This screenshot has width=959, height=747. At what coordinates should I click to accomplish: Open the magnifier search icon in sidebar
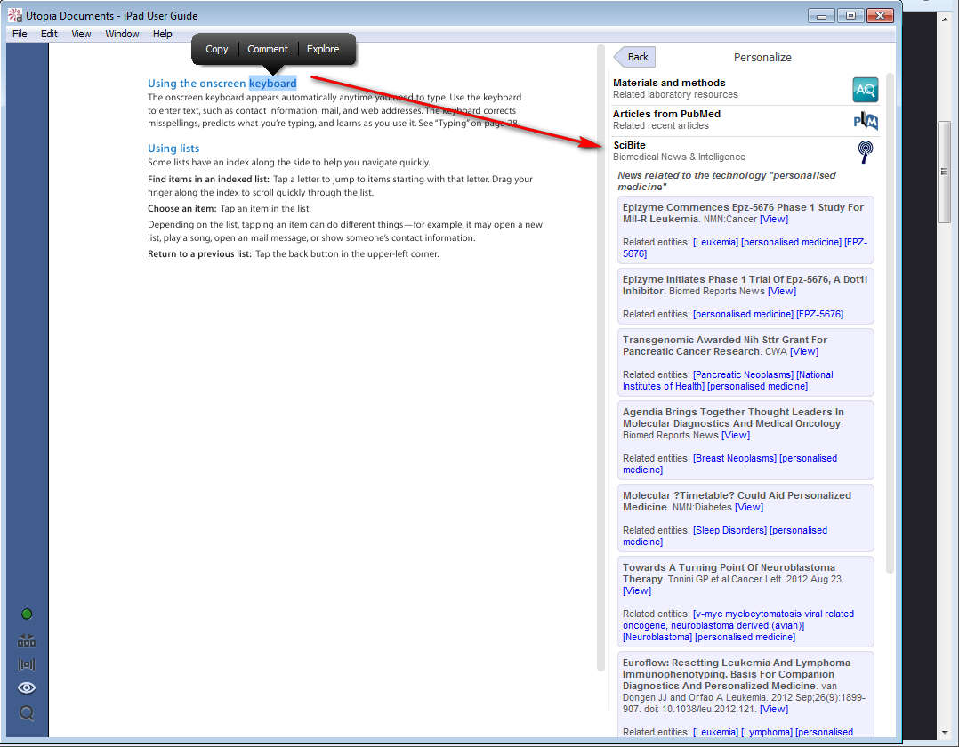(27, 713)
